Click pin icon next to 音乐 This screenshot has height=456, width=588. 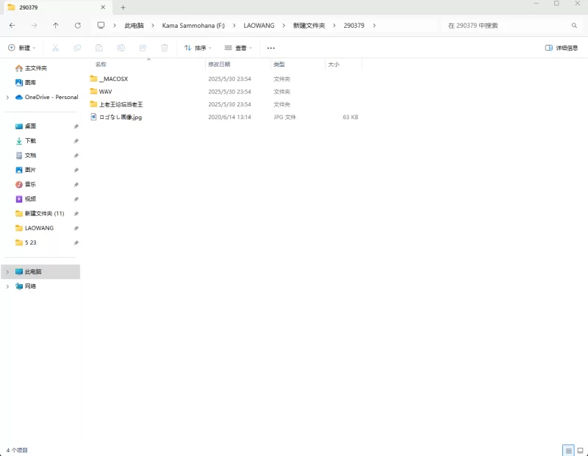76,185
